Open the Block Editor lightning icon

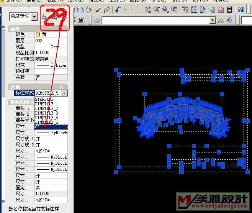[x=107, y=10]
